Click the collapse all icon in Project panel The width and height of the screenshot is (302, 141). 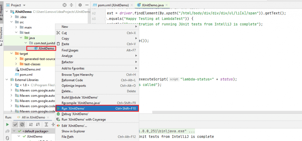71,5
